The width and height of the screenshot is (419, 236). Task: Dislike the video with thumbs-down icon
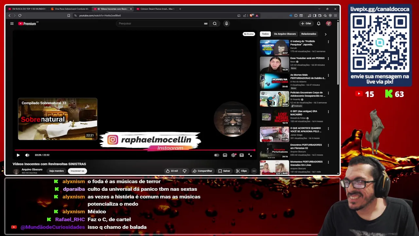[185, 171]
